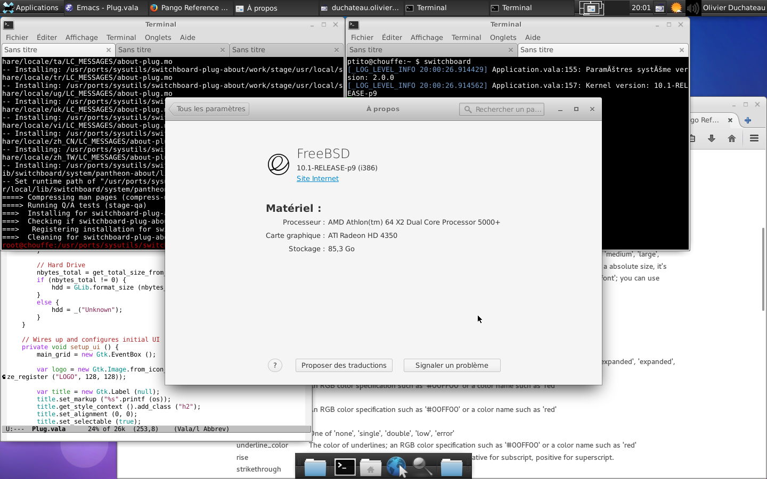Open the browser downloads arrow icon
The image size is (767, 479).
[712, 139]
